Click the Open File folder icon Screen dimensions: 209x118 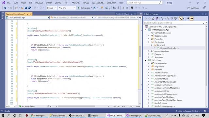(22, 8)
